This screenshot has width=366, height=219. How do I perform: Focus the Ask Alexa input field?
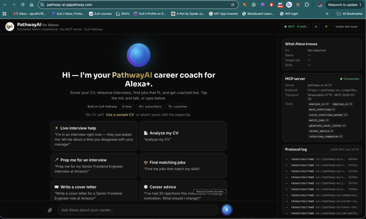coord(138,210)
